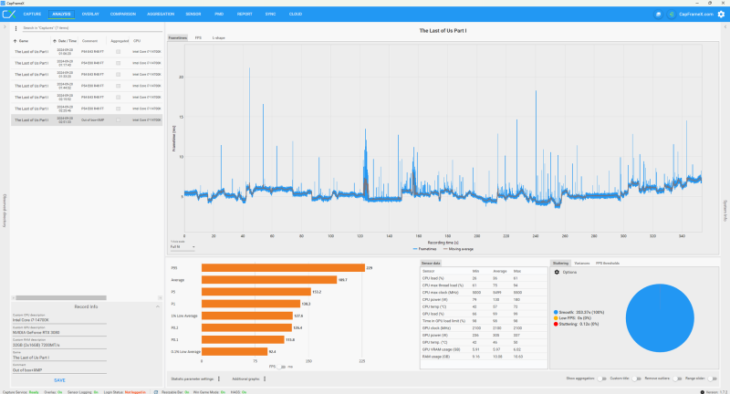Open the Y-Axis scale Full fit dropdown

coord(182,247)
